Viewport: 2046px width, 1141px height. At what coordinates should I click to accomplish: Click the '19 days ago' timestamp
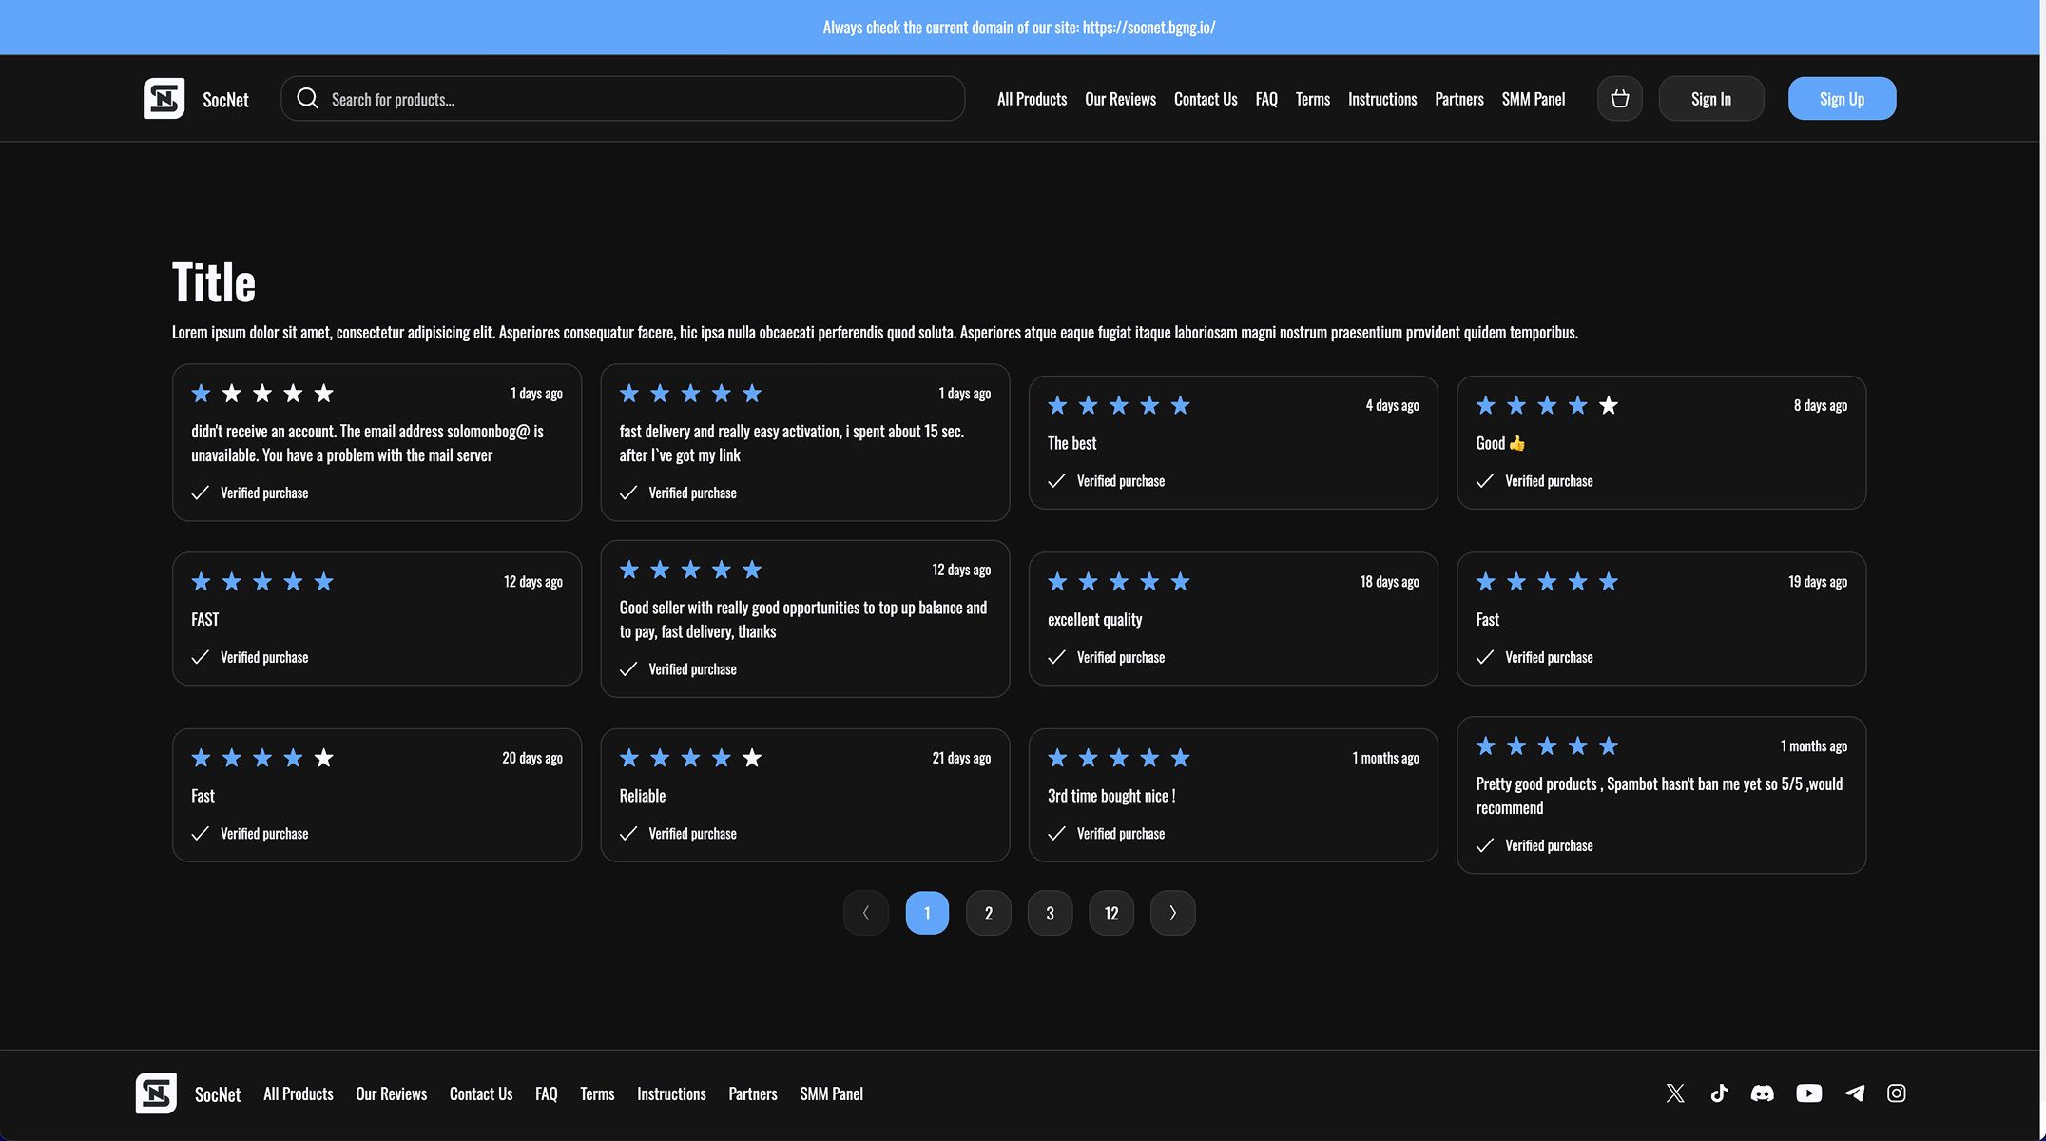click(1818, 582)
